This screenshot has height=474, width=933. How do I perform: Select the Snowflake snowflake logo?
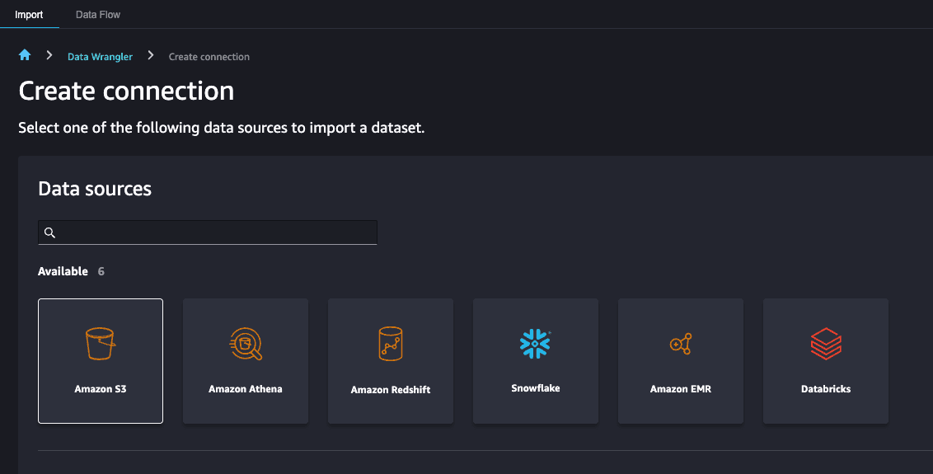(x=535, y=344)
